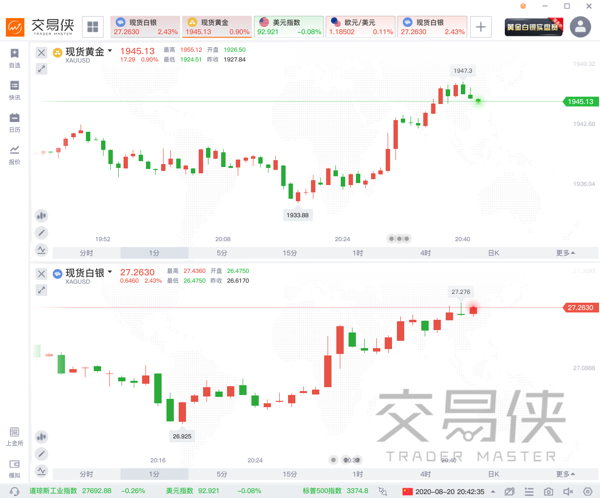Click the network link status icon
Viewport: 600px width, 498px height.
[383, 491]
